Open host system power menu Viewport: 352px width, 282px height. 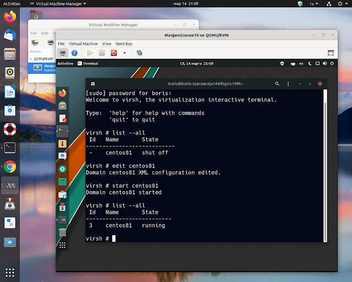click(342, 4)
